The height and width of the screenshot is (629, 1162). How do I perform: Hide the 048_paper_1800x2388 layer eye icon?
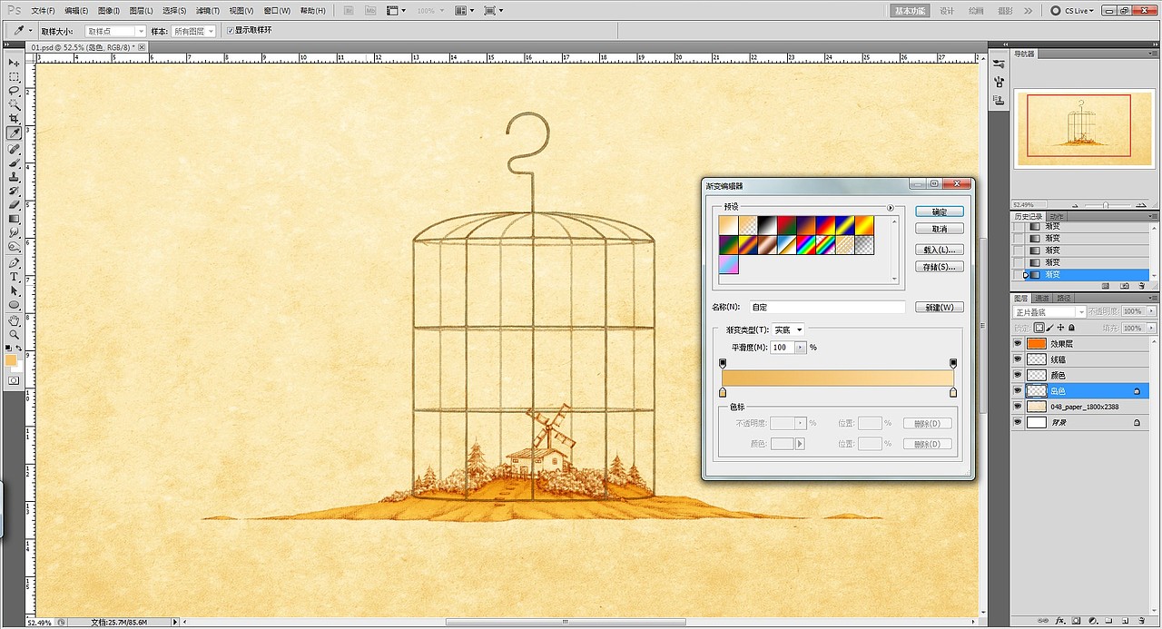(x=1018, y=407)
